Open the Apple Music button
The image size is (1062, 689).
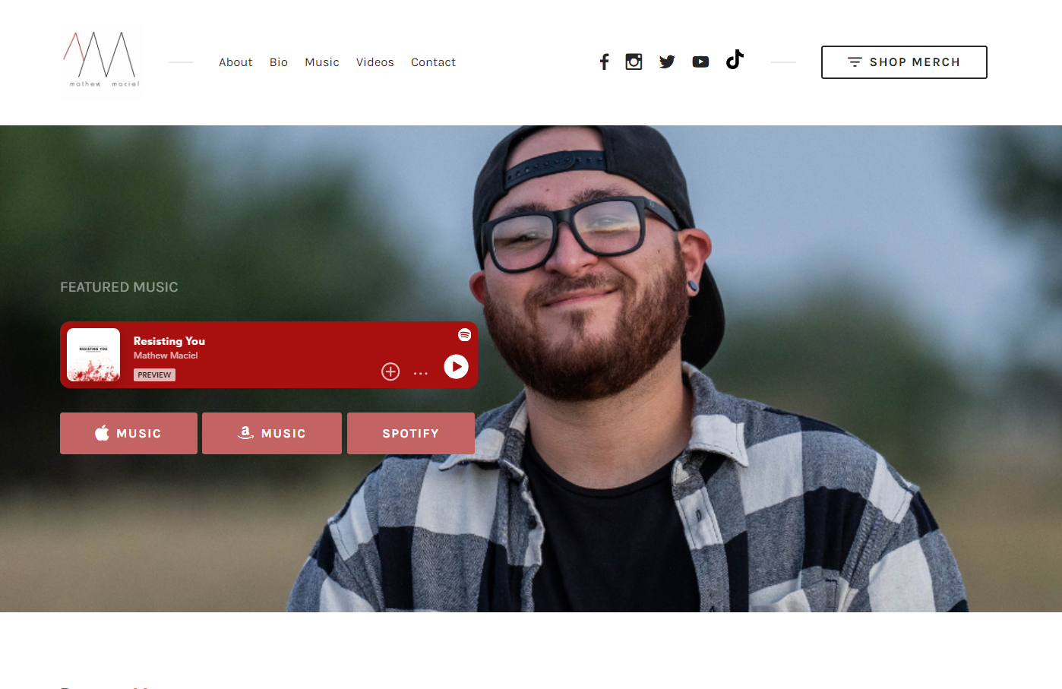[128, 433]
